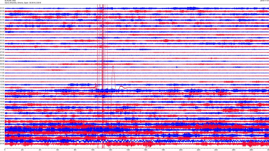Screen dimensions: 269x151
Task: Click the 22:00 hour label
Action: (2, 135)
